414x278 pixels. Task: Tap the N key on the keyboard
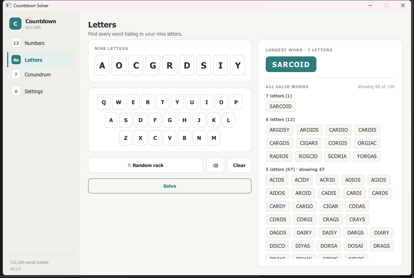pyautogui.click(x=199, y=138)
